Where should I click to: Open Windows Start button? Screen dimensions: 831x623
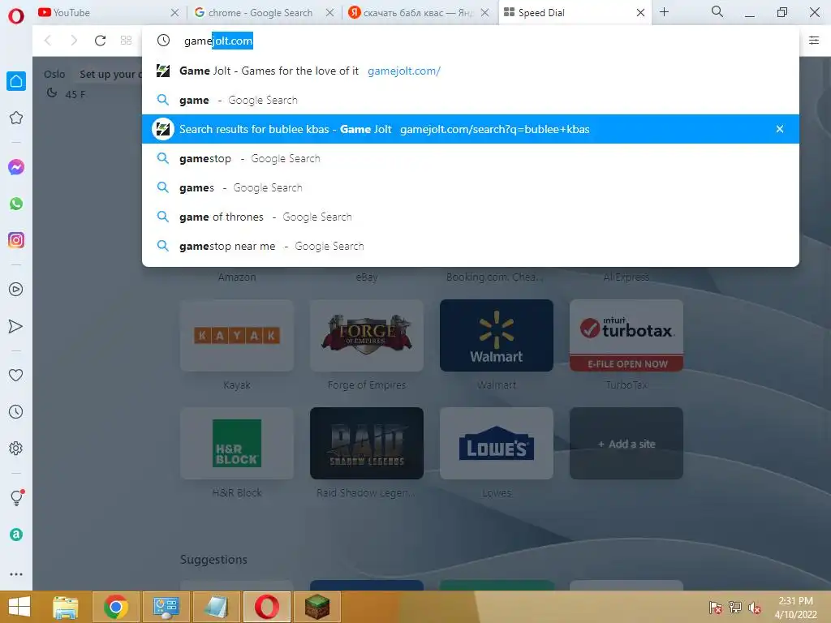coord(19,607)
